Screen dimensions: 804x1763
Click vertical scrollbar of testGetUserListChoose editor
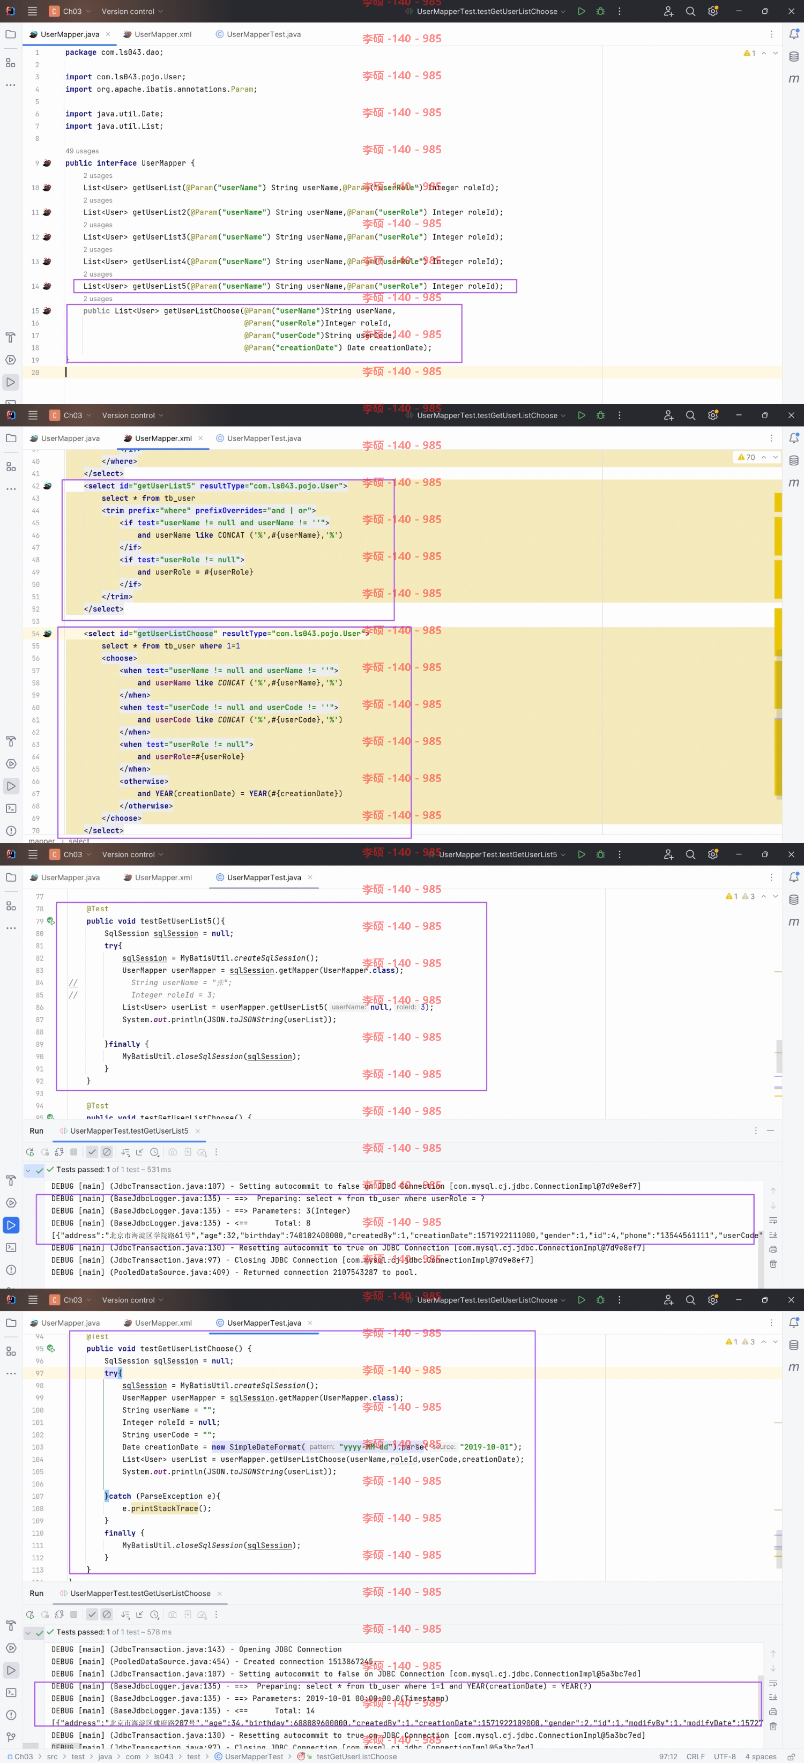click(x=779, y=1550)
